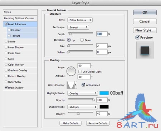Disable the Drop Shadow checkbox

6,87
